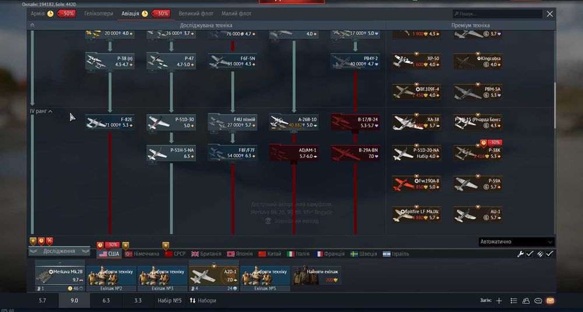The height and width of the screenshot is (312, 583).
Task: Click the wrench repair icon
Action: coord(521,254)
